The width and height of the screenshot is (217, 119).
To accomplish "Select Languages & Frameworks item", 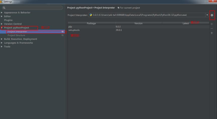I will click(x=18, y=43).
